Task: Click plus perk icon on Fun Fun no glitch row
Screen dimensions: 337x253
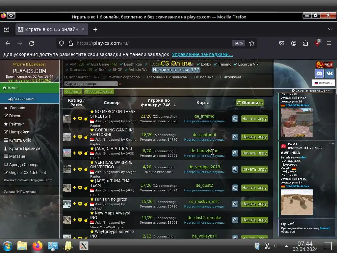Action: [74, 204]
